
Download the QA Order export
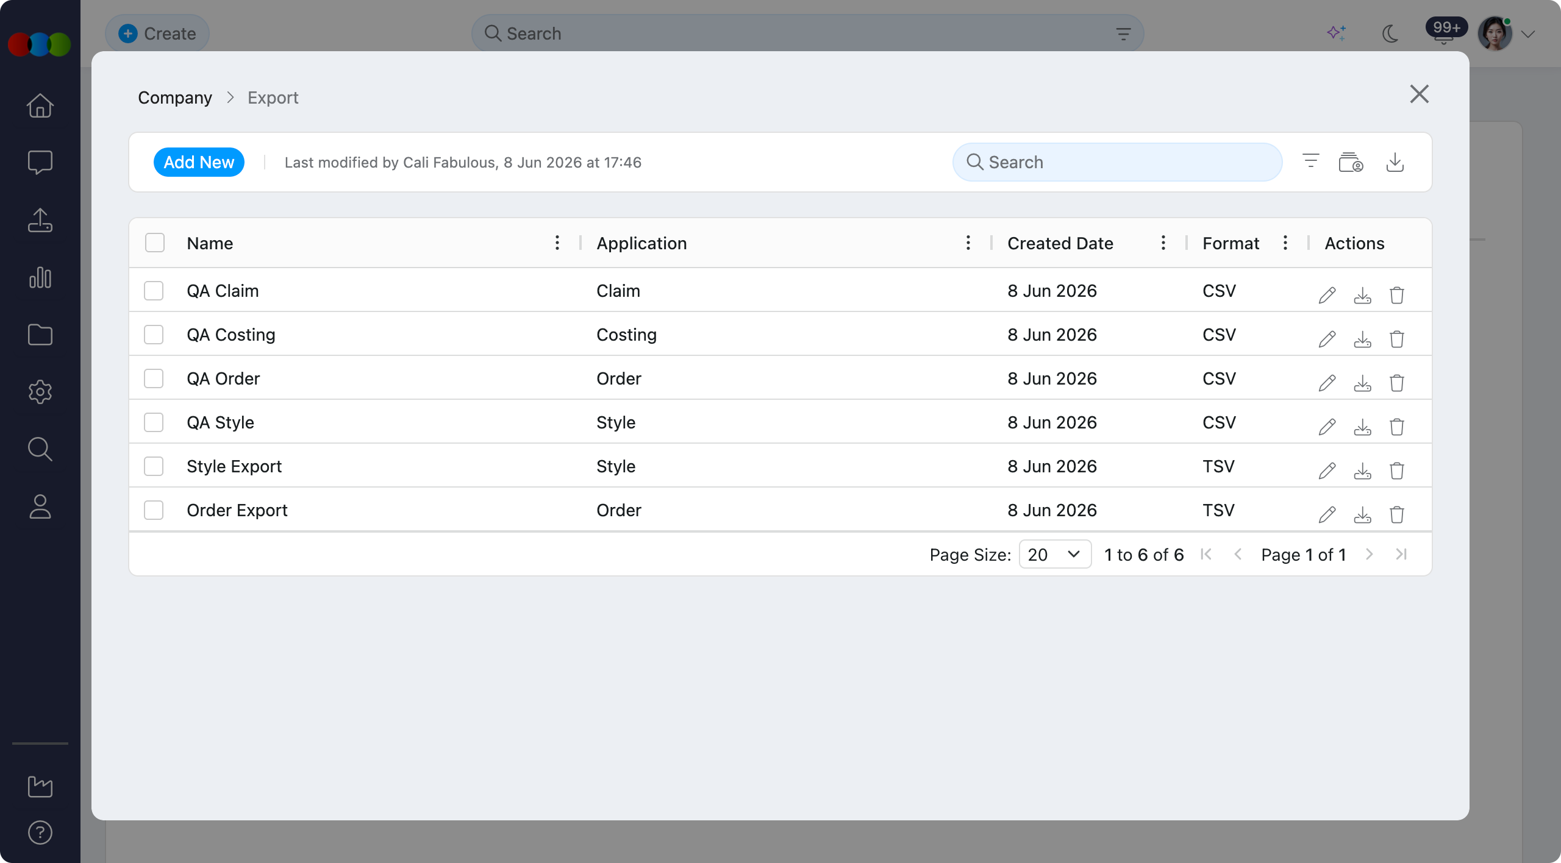pos(1362,383)
